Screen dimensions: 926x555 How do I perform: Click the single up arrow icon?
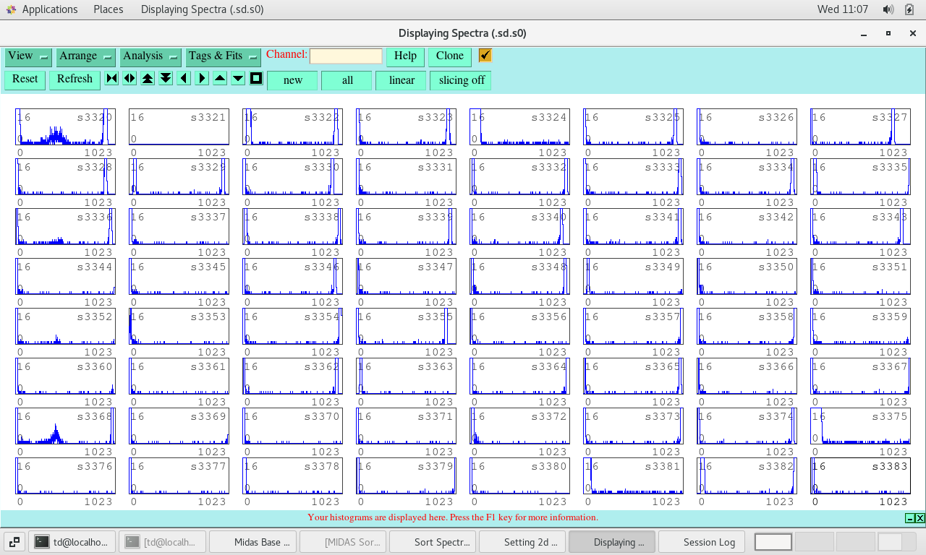[x=220, y=79]
